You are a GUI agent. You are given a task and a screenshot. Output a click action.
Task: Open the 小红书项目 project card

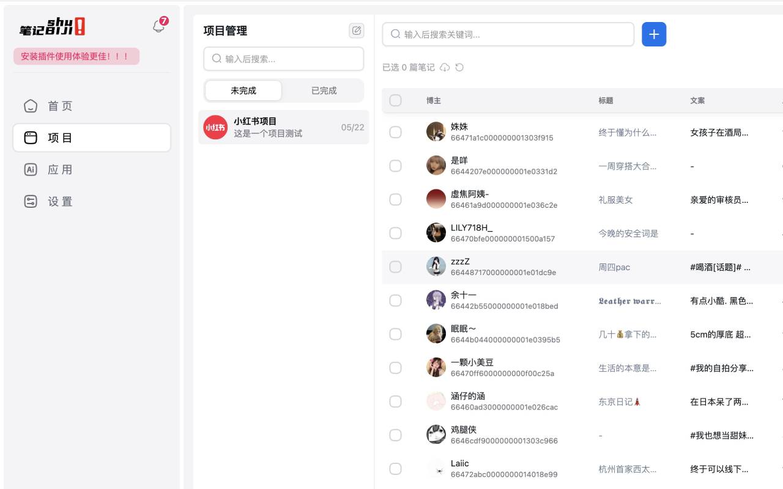point(283,127)
